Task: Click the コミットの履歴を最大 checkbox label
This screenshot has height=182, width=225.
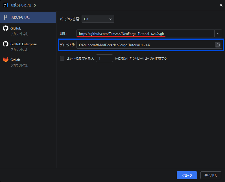Action: click(x=80, y=59)
